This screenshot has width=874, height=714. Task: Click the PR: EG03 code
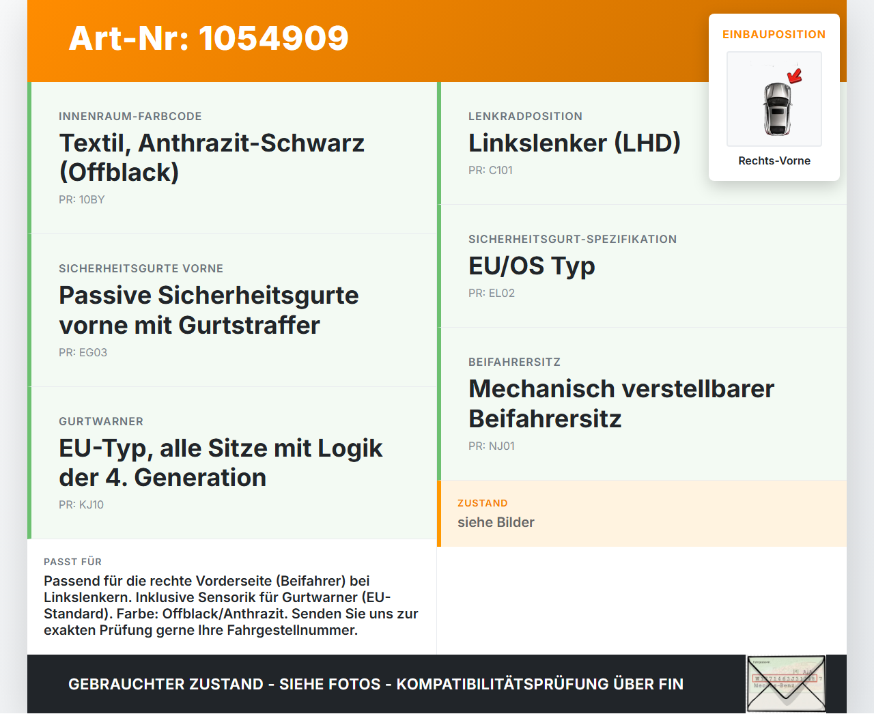pyautogui.click(x=83, y=352)
